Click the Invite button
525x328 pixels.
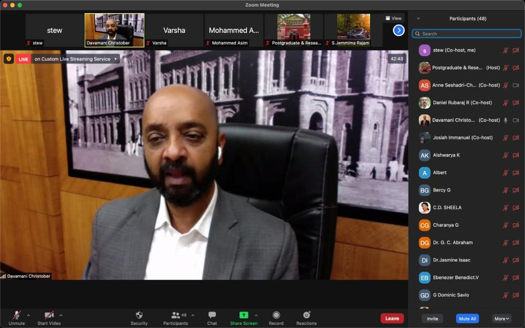tap(433, 319)
